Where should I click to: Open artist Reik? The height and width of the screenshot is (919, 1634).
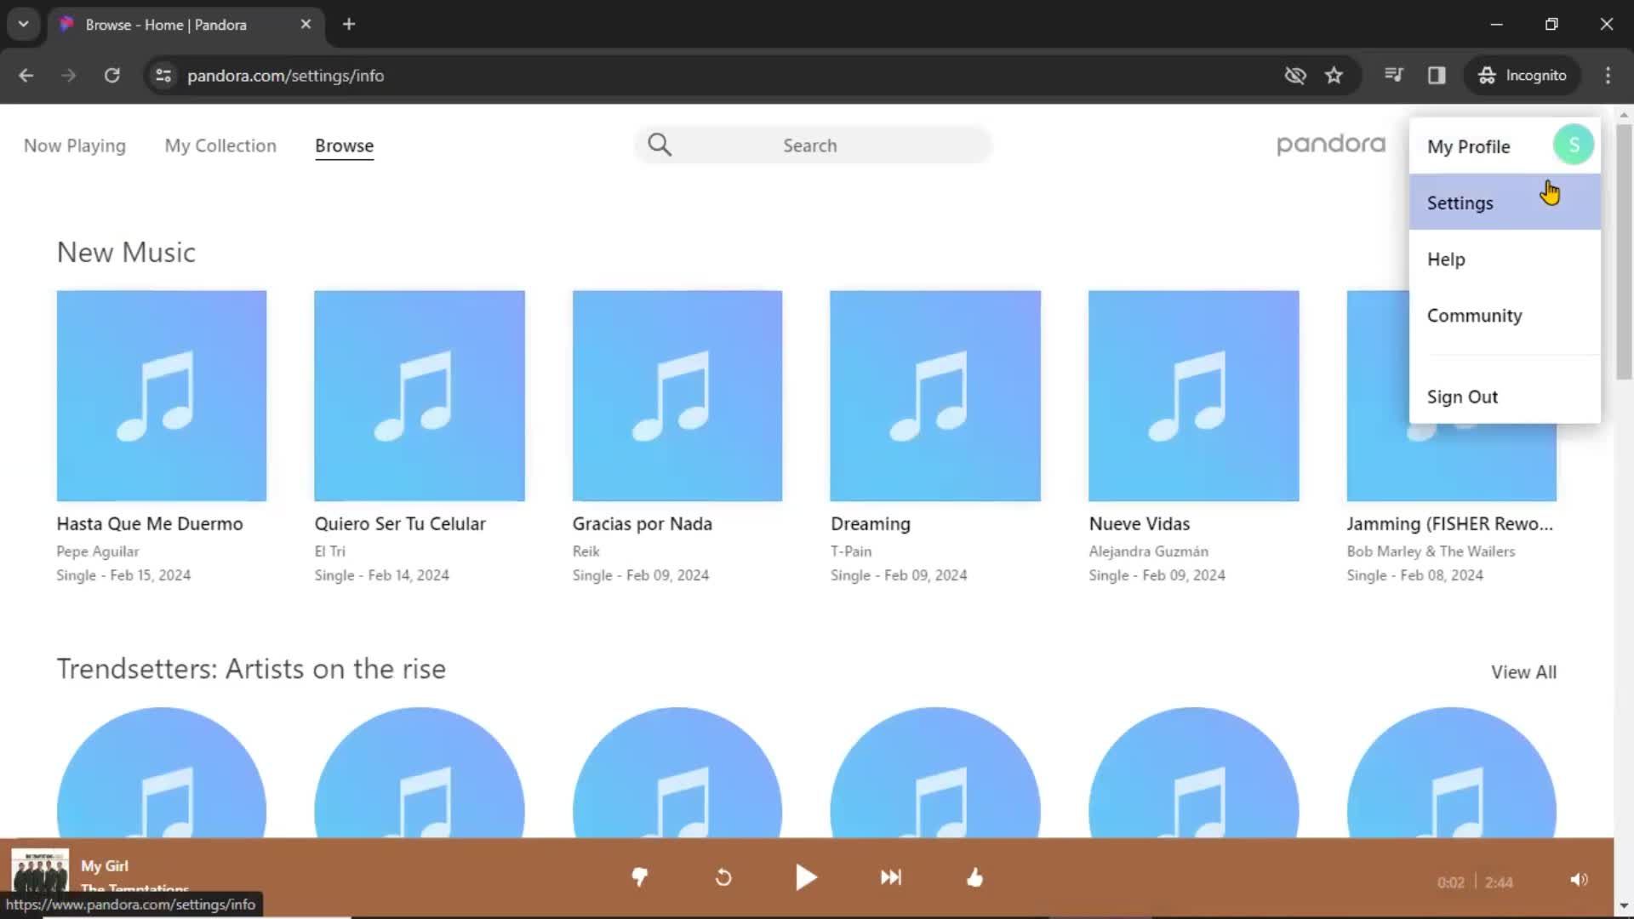586,551
